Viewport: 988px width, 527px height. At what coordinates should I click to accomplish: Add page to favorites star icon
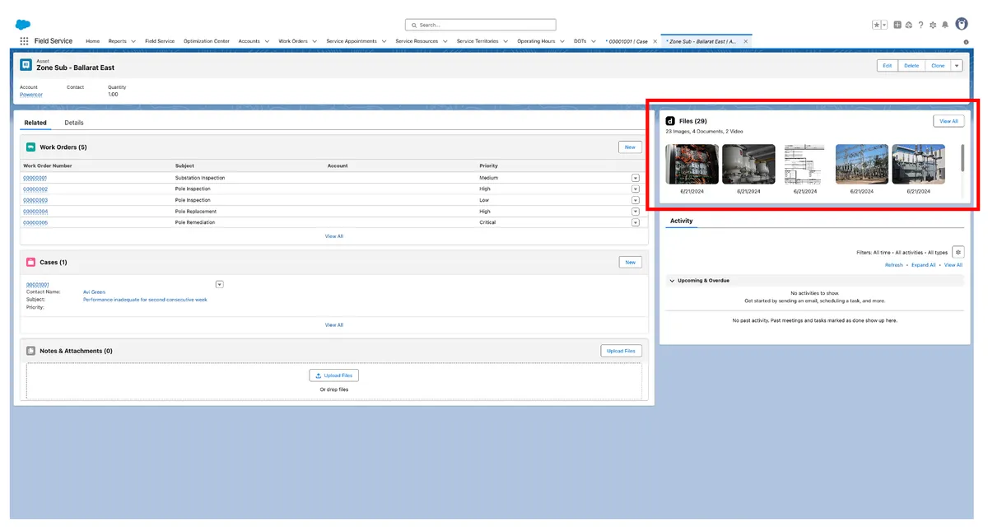(877, 25)
